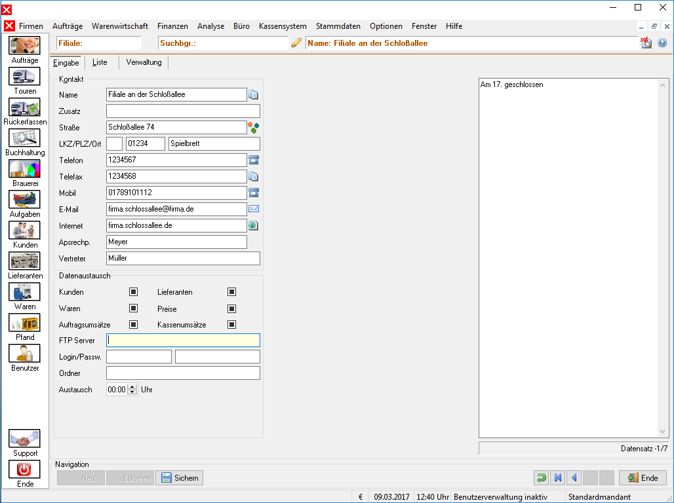
Task: Click the Ordner input field
Action: click(x=183, y=373)
